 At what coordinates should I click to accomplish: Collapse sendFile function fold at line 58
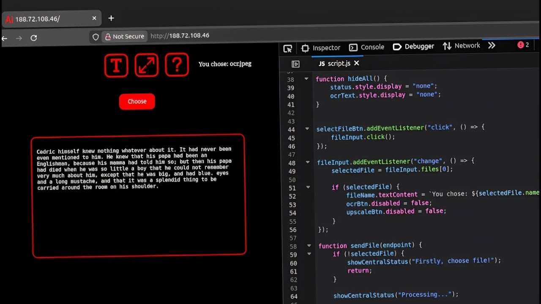coord(309,245)
